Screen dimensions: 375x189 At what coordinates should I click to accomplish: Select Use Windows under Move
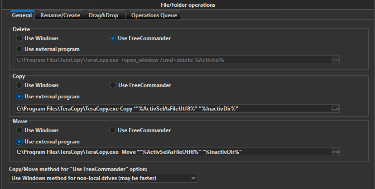click(19, 130)
